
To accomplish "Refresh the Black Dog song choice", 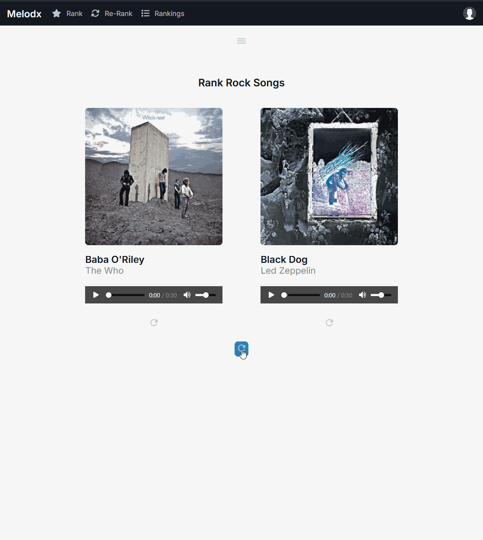I will coord(329,322).
